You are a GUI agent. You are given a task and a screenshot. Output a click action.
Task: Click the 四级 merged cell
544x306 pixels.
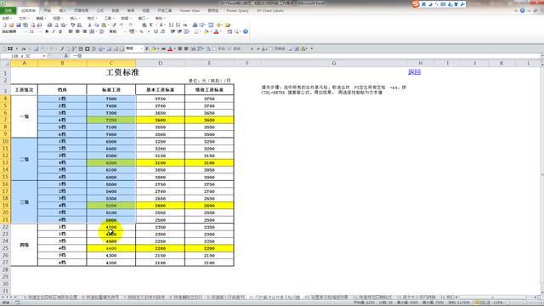[25, 245]
